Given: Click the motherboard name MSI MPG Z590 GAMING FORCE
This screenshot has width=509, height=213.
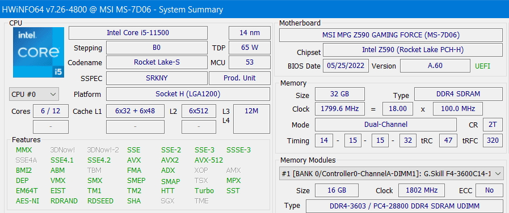Looking at the screenshot, I should [x=391, y=35].
